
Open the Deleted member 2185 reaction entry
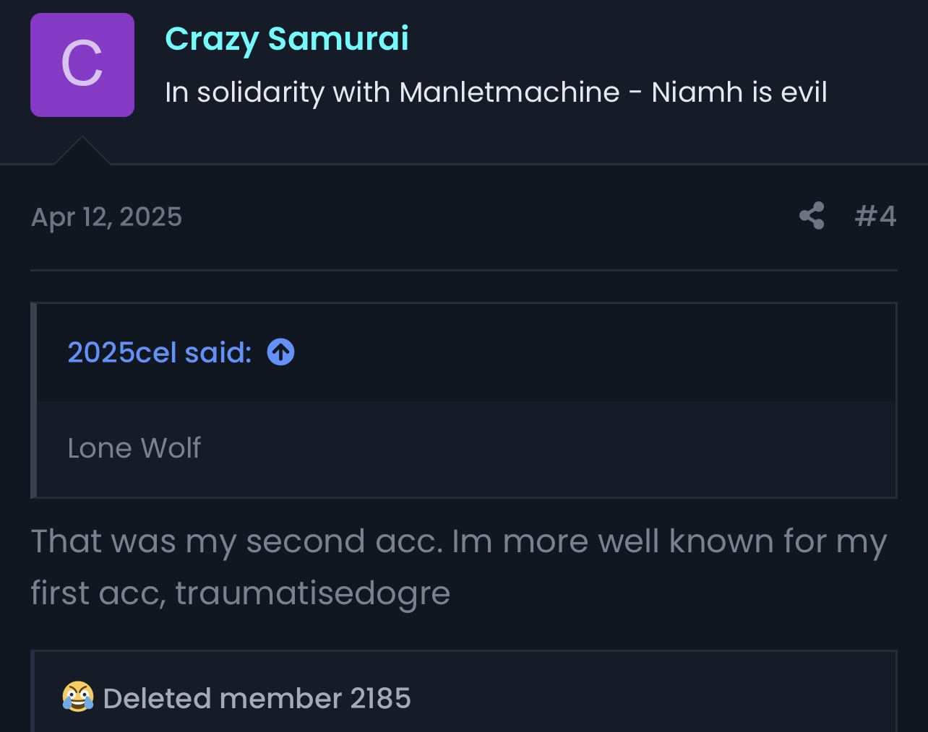[x=257, y=698]
